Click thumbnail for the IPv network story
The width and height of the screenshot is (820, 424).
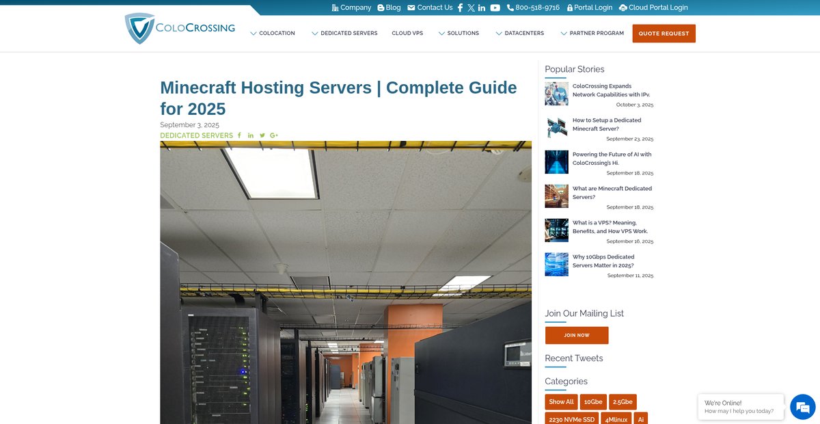[556, 94]
